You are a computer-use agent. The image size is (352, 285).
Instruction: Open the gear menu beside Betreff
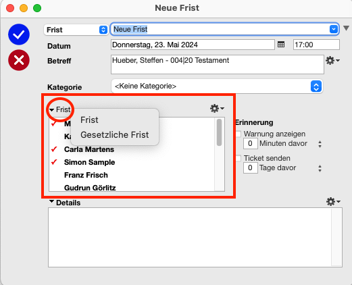(332, 61)
